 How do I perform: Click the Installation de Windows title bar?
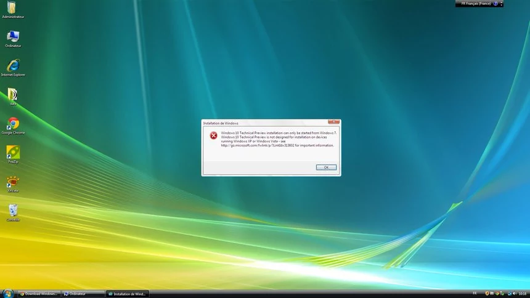(264, 123)
